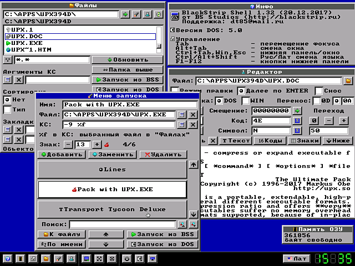
Task: Click the folder icon beside the Editor file path
Action: [348, 81]
